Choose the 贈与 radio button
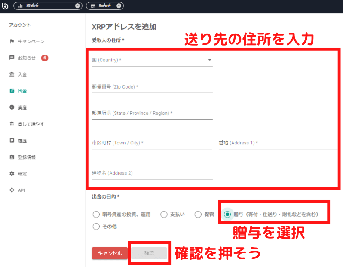Screen dimensions: 343x267 (x=227, y=214)
